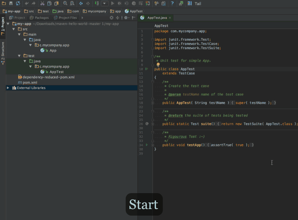This screenshot has height=220, width=298.
Task: Click the VCS update project icon
Action: pos(148,3)
